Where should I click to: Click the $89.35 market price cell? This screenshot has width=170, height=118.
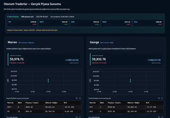click(x=35, y=111)
